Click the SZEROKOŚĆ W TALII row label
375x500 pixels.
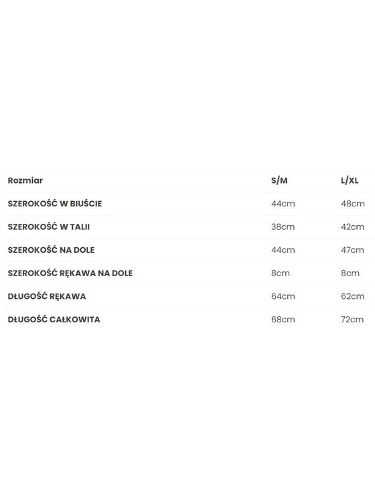click(49, 227)
